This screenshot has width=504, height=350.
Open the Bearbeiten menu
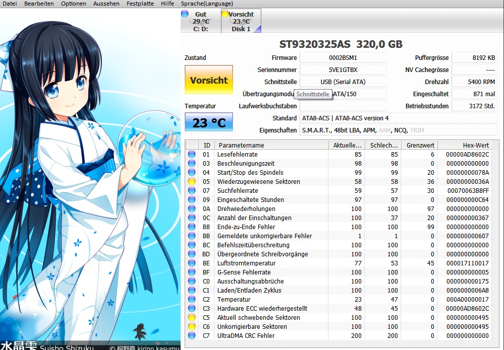point(39,4)
